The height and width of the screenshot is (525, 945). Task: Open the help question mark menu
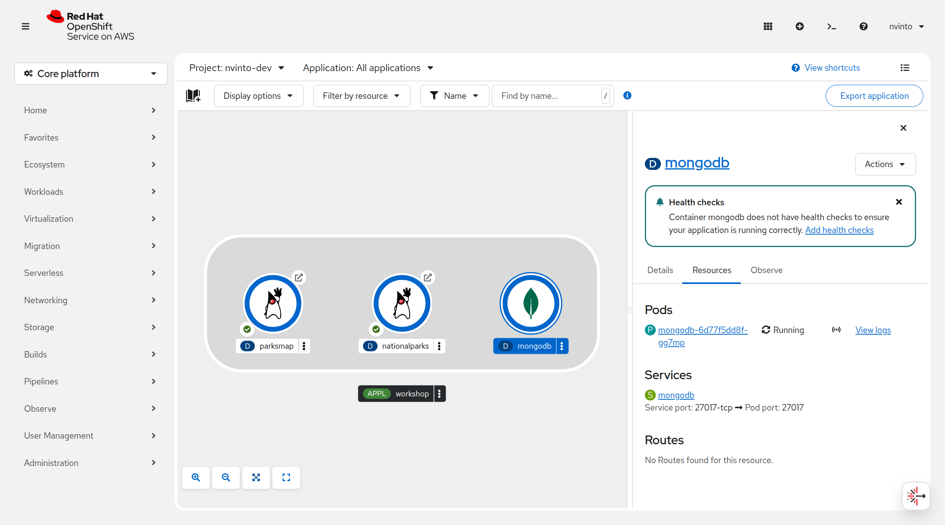coord(863,27)
